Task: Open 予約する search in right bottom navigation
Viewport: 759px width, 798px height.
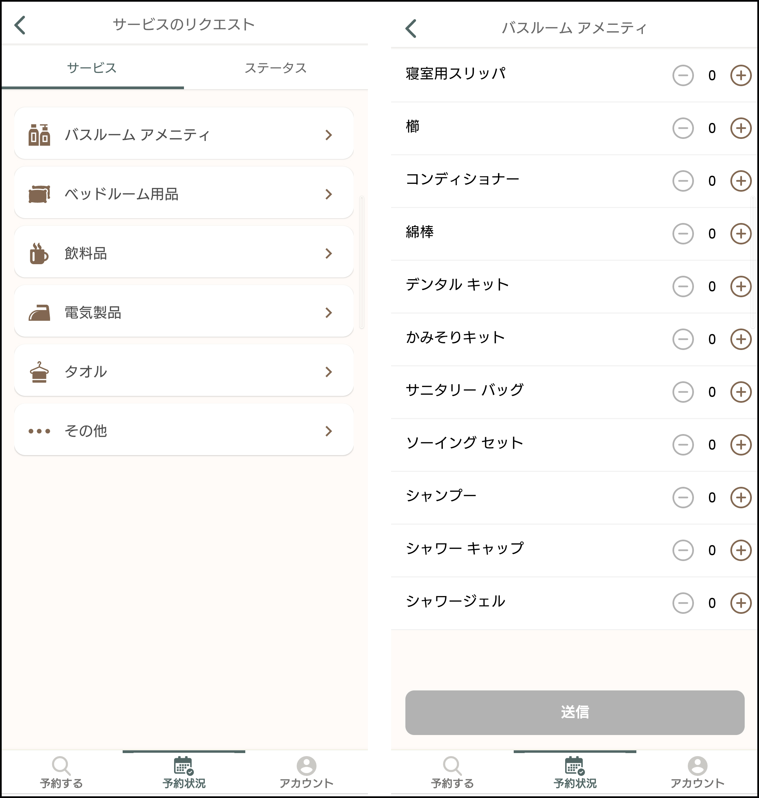Action: coord(452,773)
